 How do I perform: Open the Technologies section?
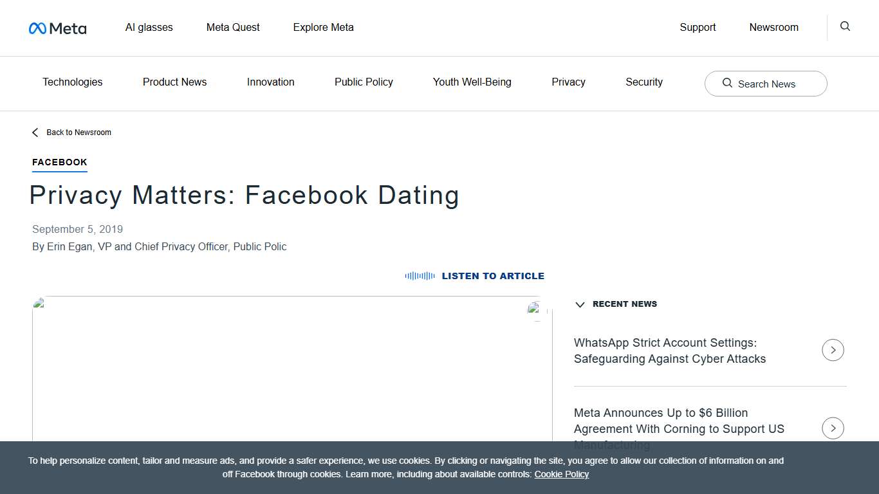tap(72, 82)
